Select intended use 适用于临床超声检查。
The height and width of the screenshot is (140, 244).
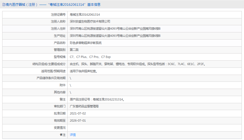84,71
